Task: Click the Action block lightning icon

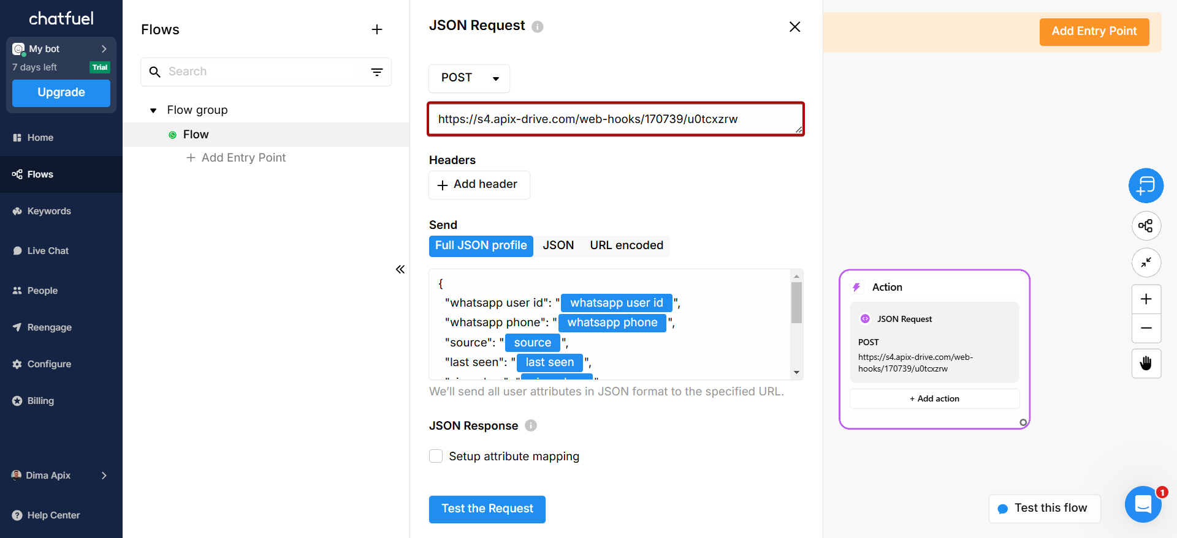Action: [856, 287]
